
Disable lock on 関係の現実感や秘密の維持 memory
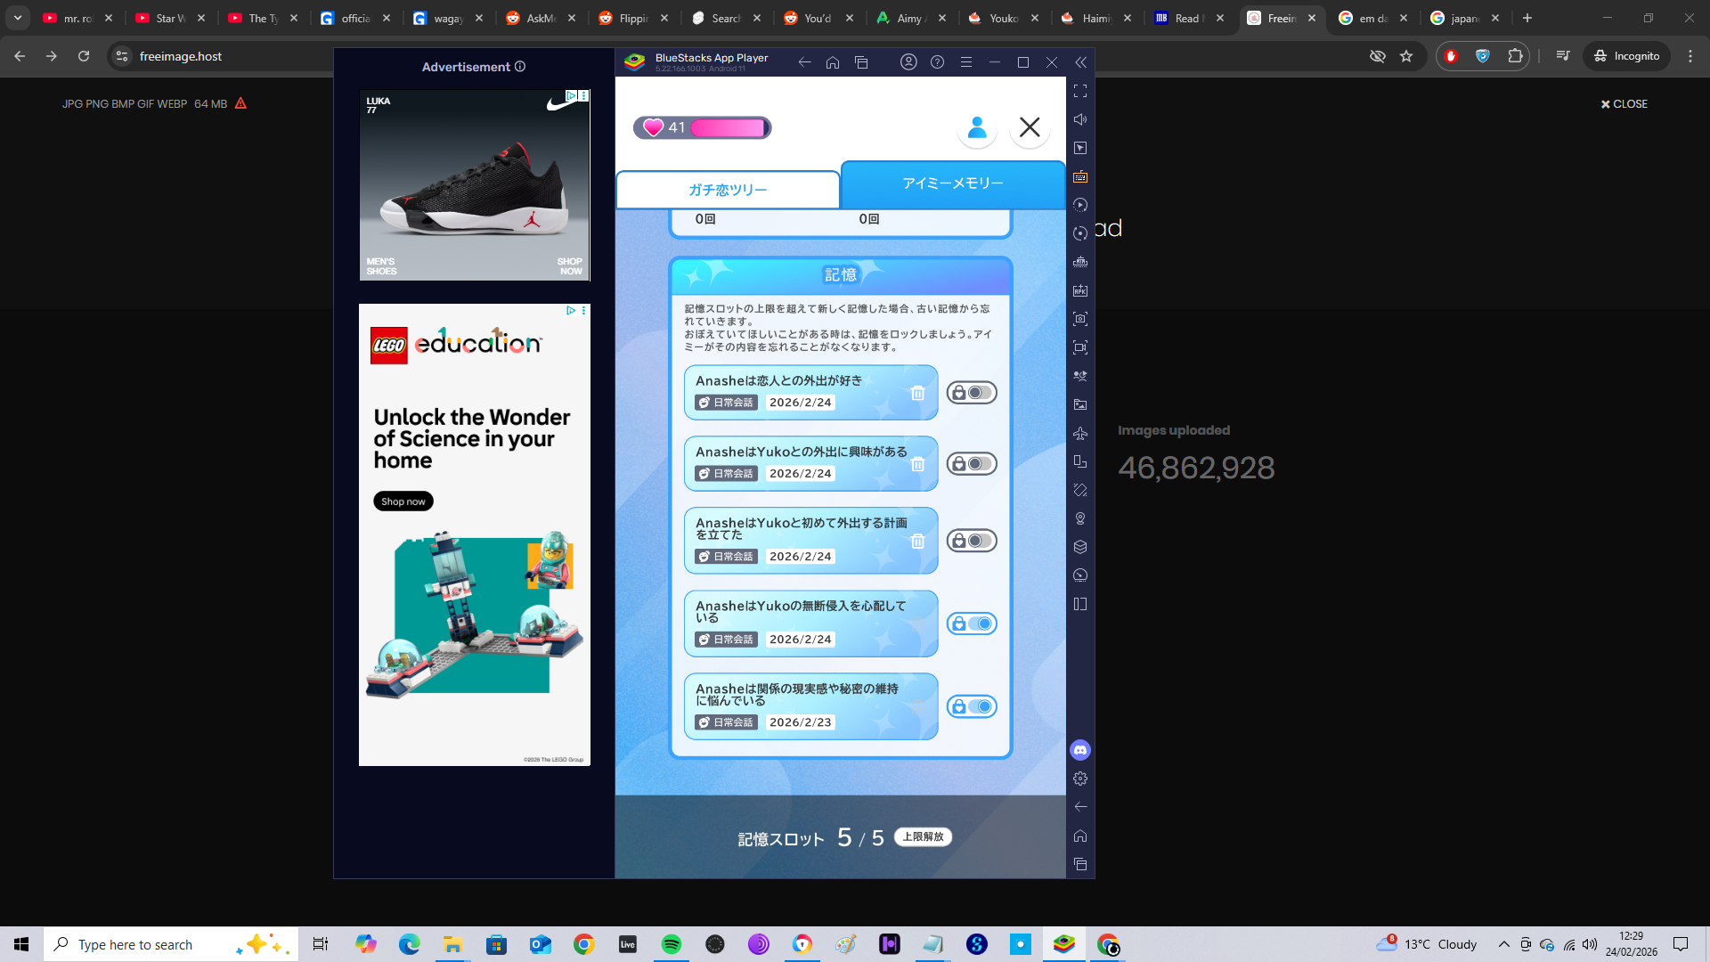(971, 706)
